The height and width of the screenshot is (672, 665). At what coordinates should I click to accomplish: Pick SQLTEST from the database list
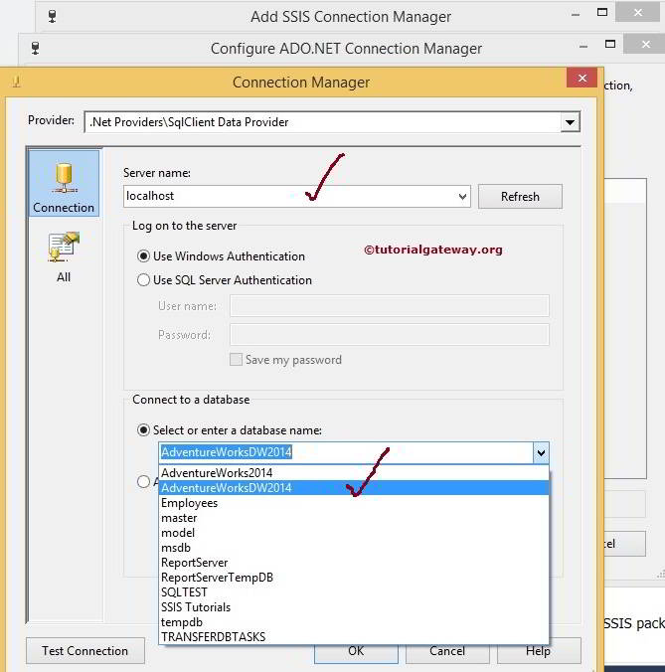tap(354, 592)
